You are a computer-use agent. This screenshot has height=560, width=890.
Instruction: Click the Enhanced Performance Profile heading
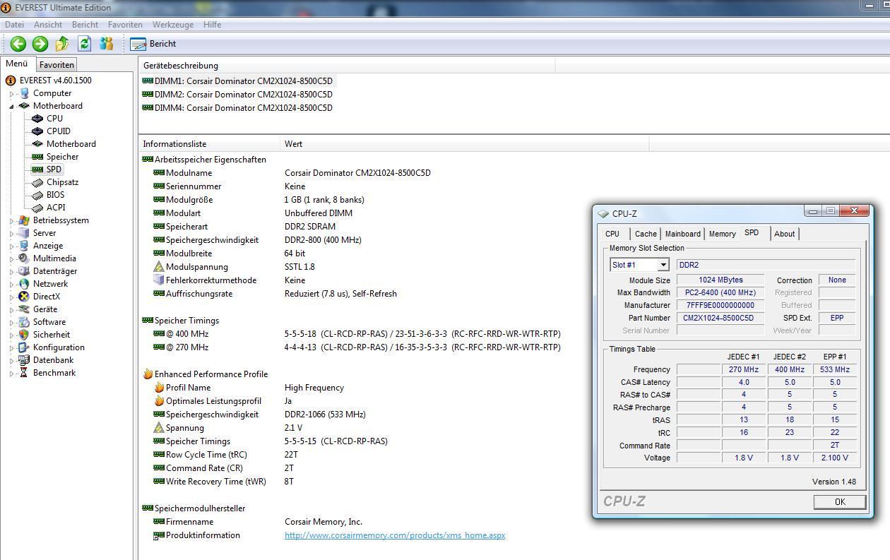coord(210,374)
